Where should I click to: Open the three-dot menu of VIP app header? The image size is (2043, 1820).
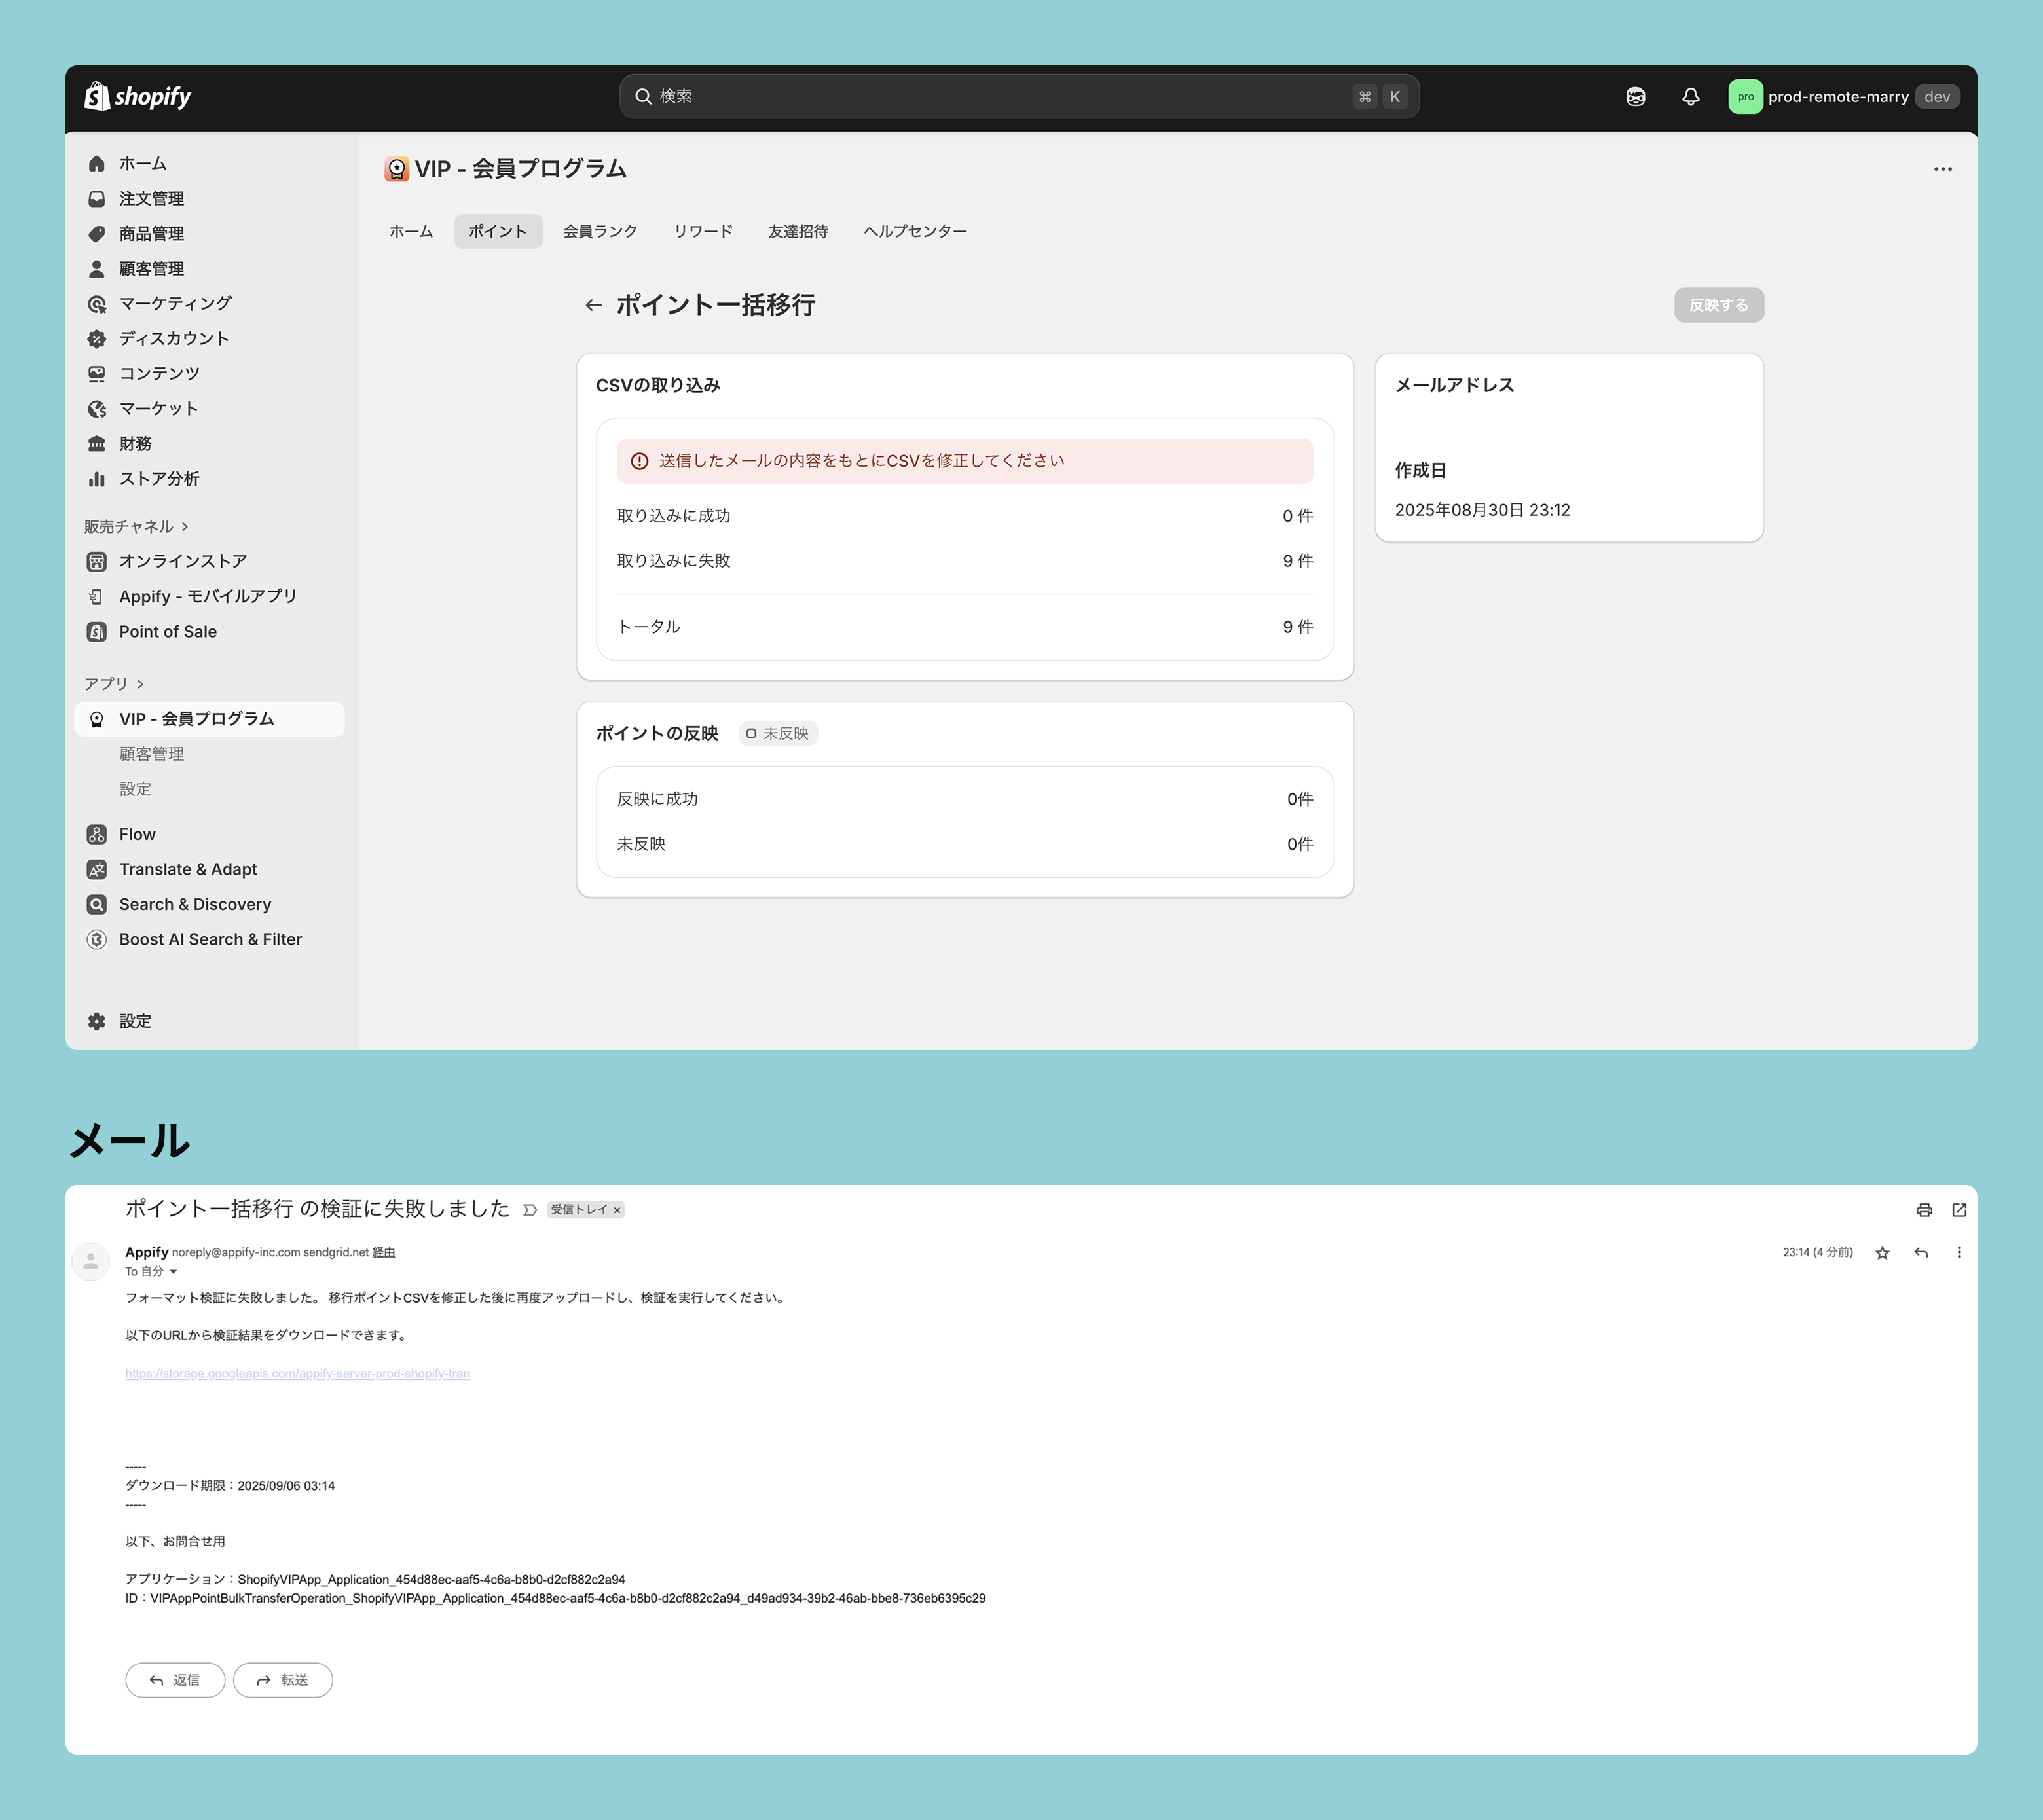[x=1942, y=169]
